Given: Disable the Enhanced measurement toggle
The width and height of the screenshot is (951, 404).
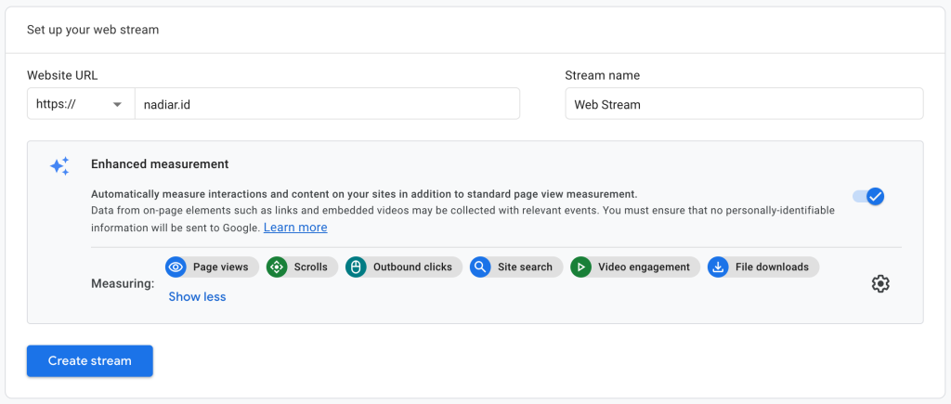Looking at the screenshot, I should (x=868, y=196).
